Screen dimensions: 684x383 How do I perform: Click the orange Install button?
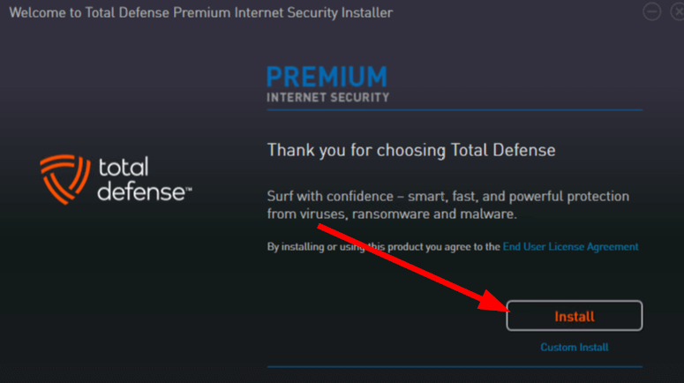pos(574,315)
